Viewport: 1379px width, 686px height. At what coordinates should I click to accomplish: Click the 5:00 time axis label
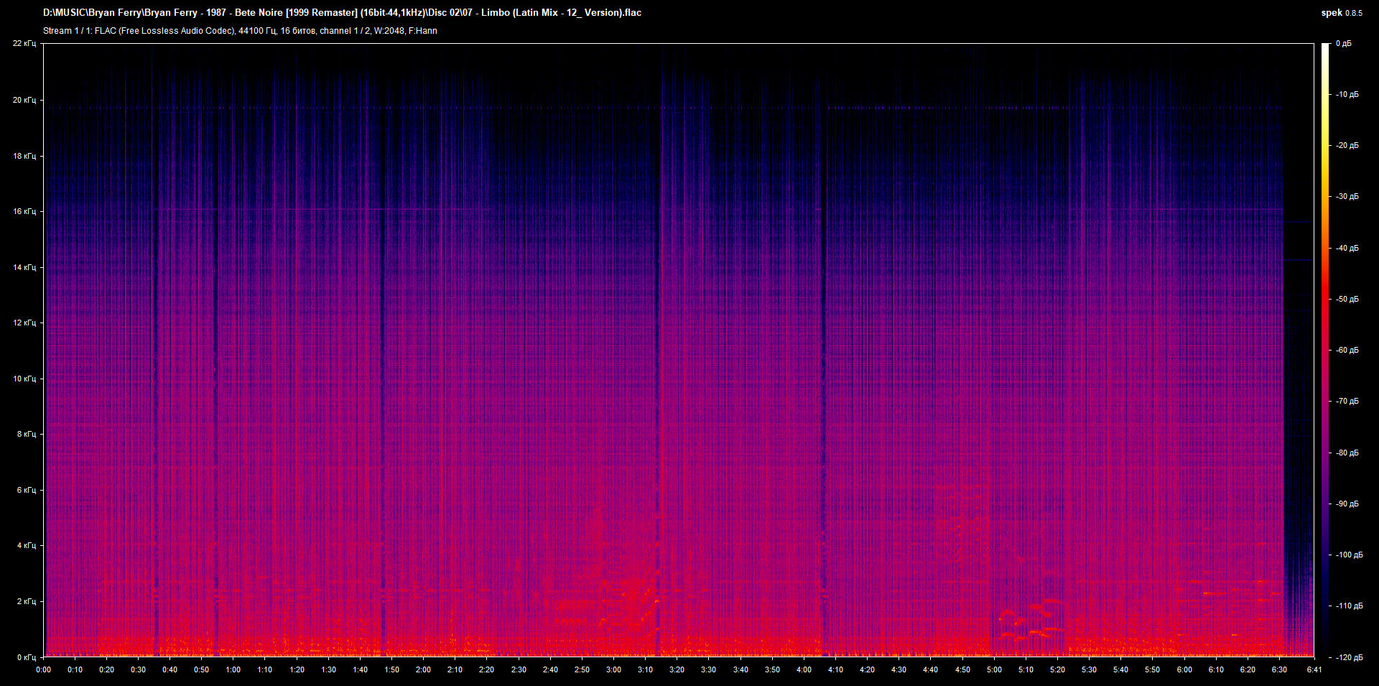(994, 670)
